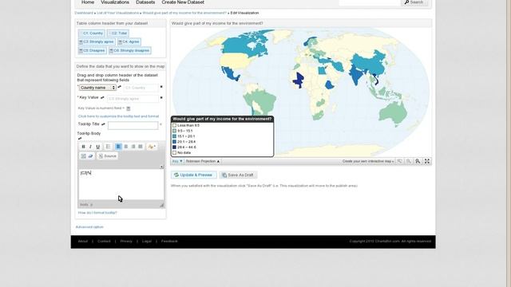511x287 pixels.
Task: Click the arrow icon beside Tooltip Title
Action: (103, 124)
